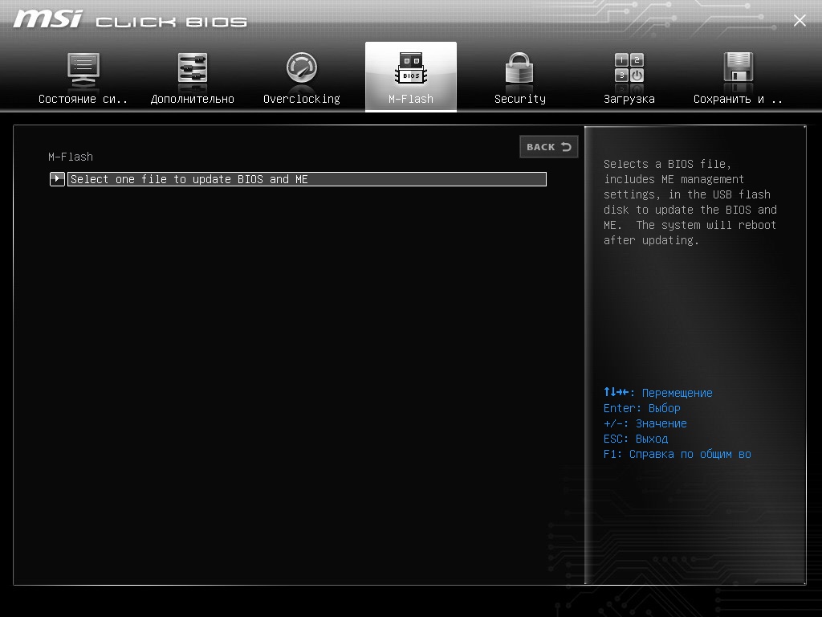Switch to the Состояние си.. tab label
Viewport: 822px width, 617px height.
(83, 99)
